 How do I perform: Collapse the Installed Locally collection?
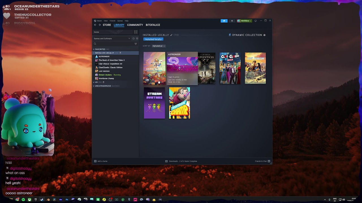[x=94, y=53]
